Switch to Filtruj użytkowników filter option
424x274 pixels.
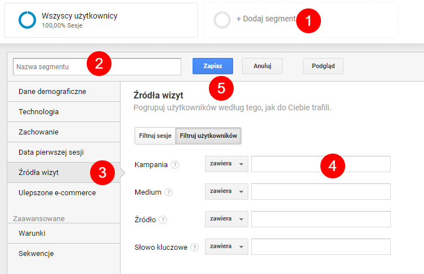click(208, 136)
